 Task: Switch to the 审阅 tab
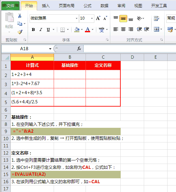click(121, 6)
